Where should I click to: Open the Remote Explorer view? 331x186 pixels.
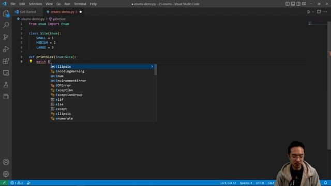pos(6,73)
